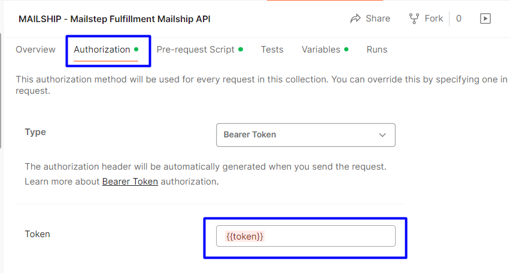The height and width of the screenshot is (273, 510).
Task: Click the MAILSHIP collection title
Action: [x=114, y=19]
